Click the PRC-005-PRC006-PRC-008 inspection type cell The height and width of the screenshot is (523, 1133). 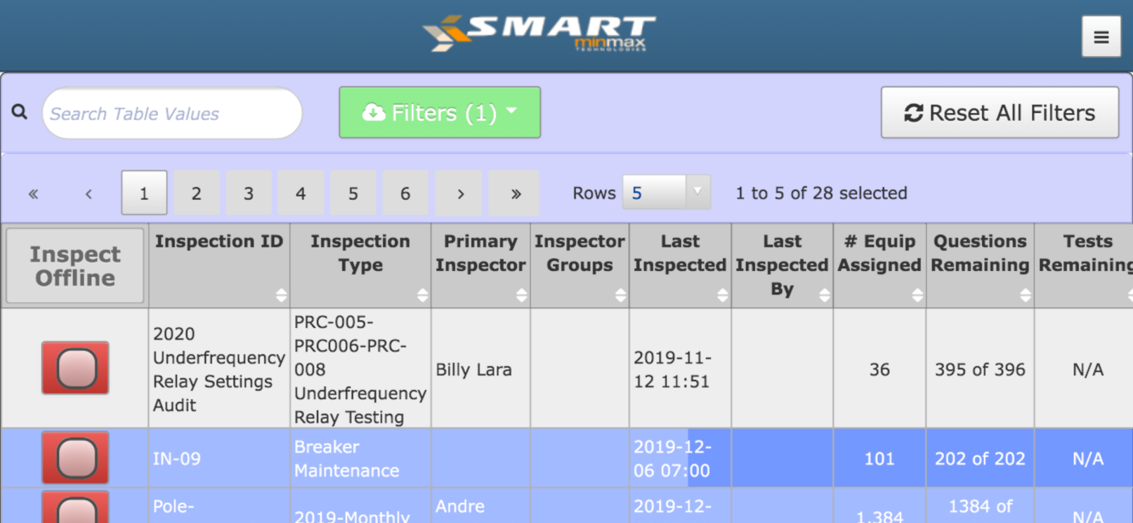point(360,368)
